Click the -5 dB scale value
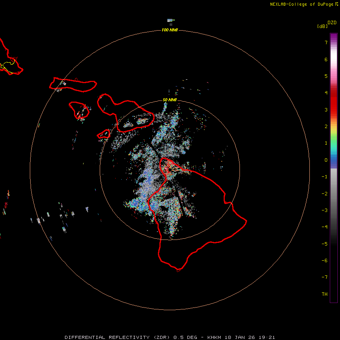Screen dimensions: 340x340 click(325, 244)
